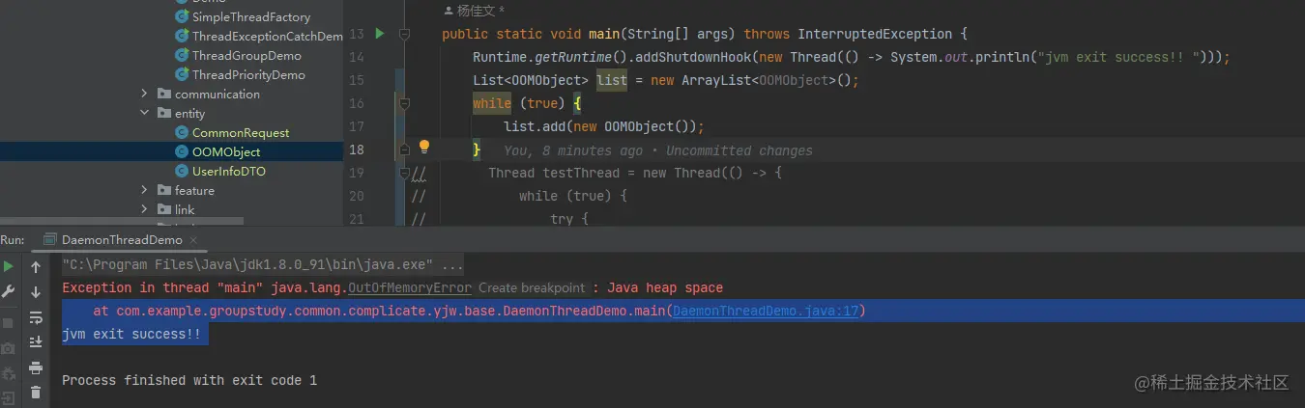Screen dimensions: 1305x408
Task: Select UserInfoDTO class
Action: 229,171
